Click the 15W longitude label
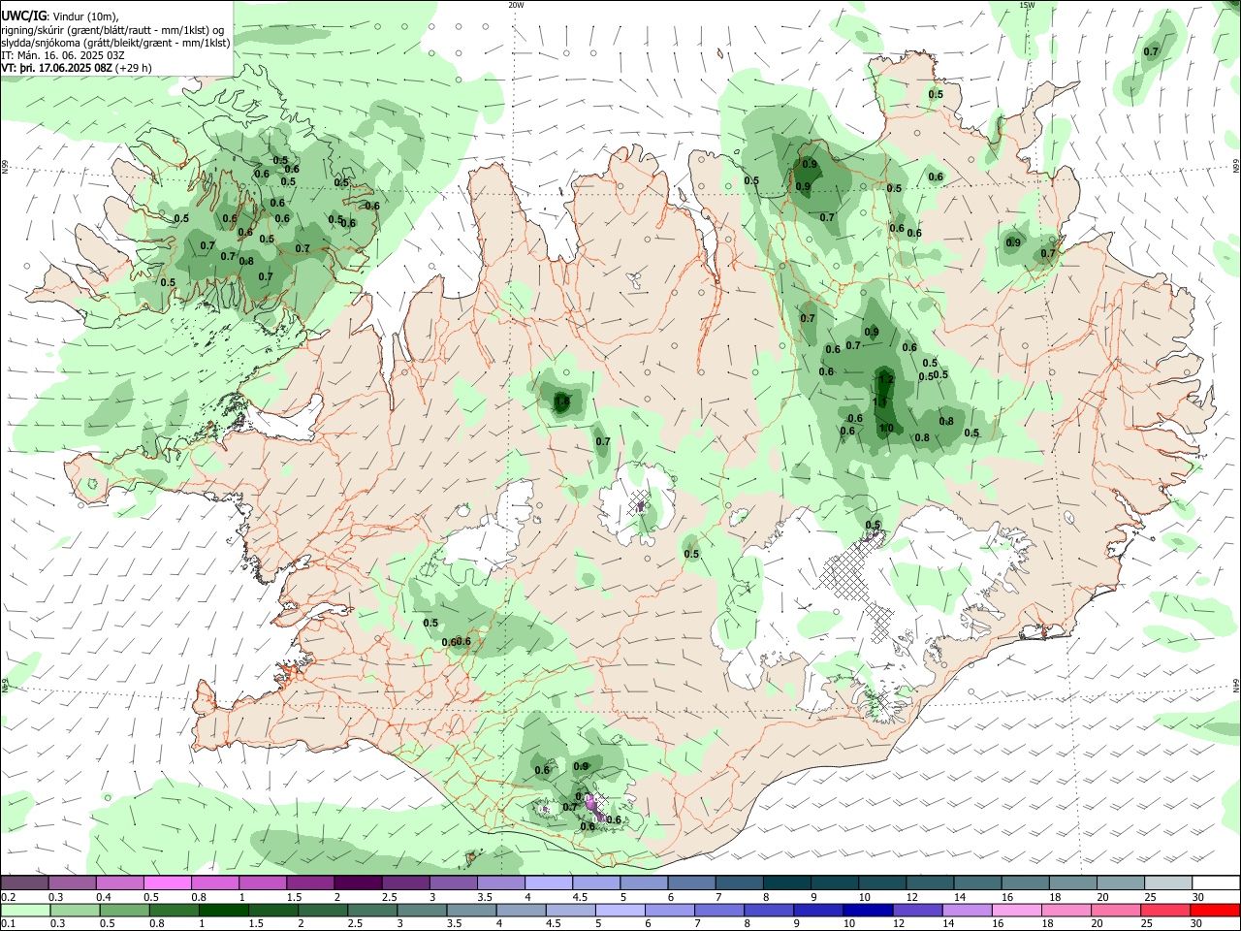The width and height of the screenshot is (1241, 931). pyautogui.click(x=1027, y=5)
